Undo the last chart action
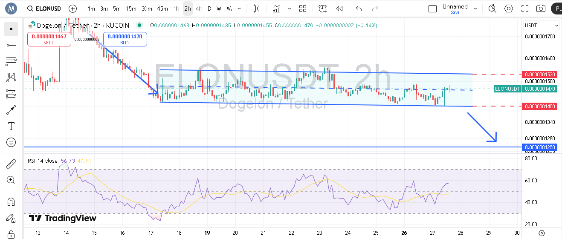 359,9
